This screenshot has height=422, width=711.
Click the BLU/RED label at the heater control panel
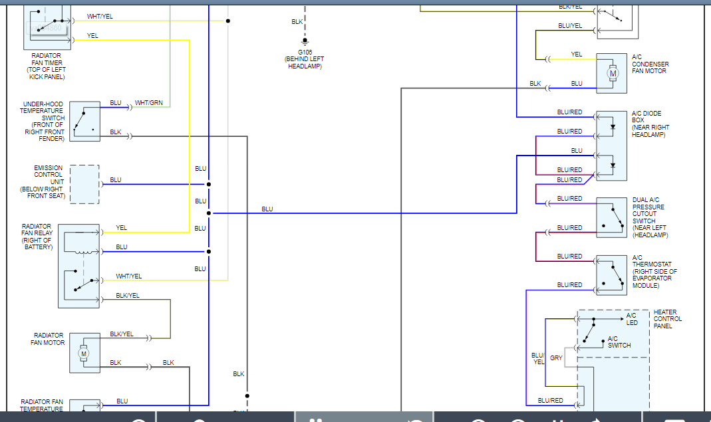coord(551,401)
